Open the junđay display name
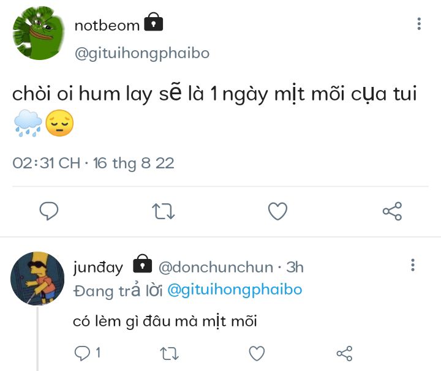The width and height of the screenshot is (441, 371). point(98,268)
